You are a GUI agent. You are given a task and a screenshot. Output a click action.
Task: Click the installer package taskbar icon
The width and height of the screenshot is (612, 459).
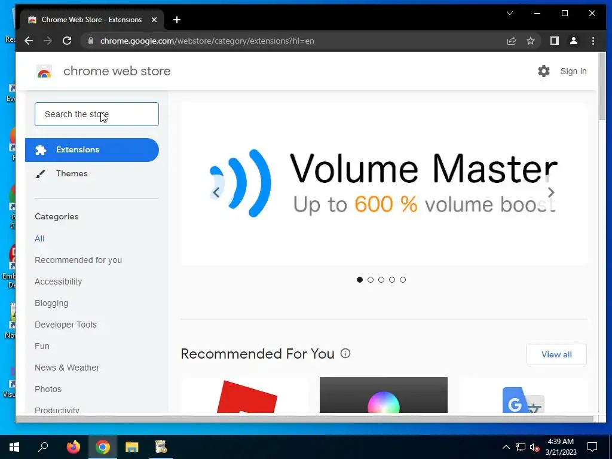(x=161, y=447)
